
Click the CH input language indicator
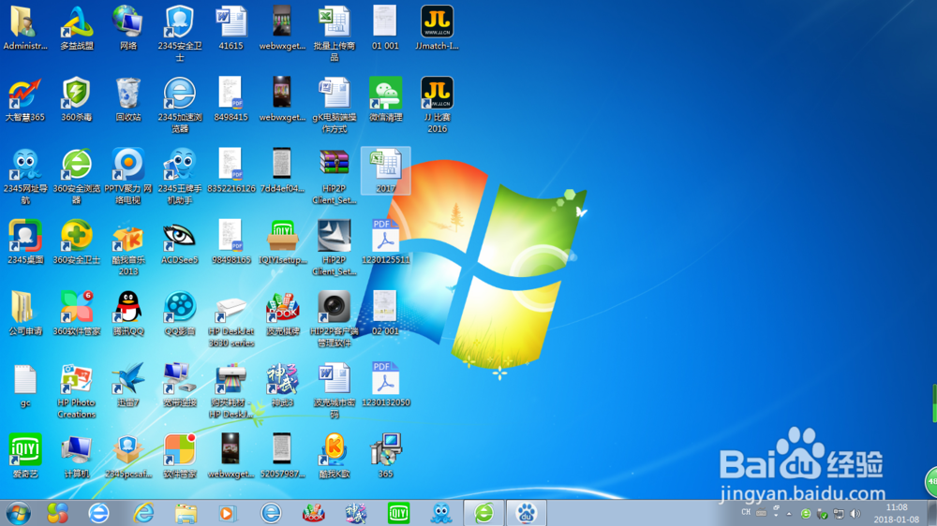[x=746, y=512]
